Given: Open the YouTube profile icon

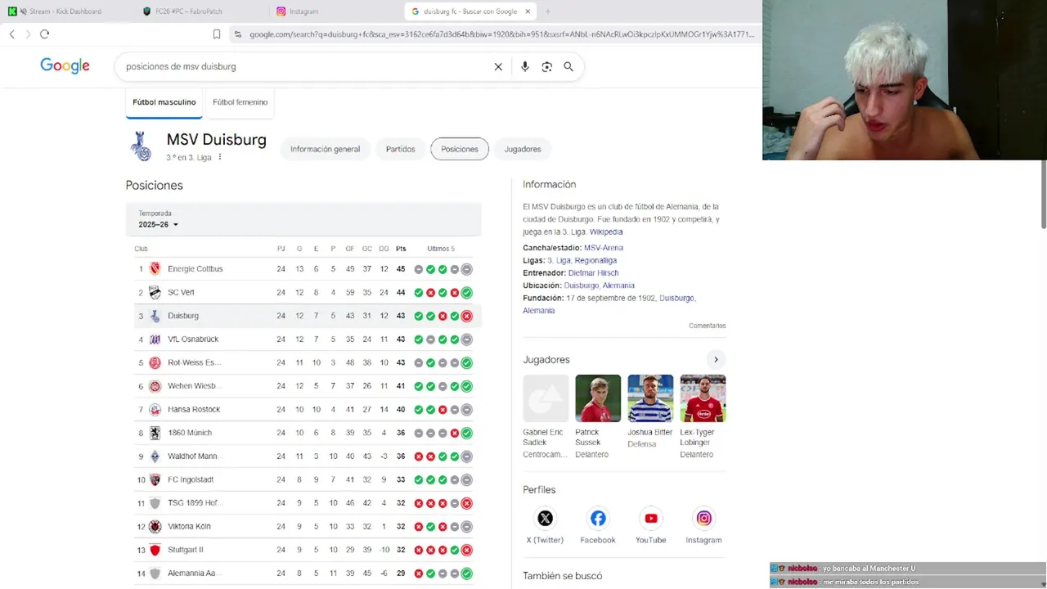Looking at the screenshot, I should click(x=651, y=518).
